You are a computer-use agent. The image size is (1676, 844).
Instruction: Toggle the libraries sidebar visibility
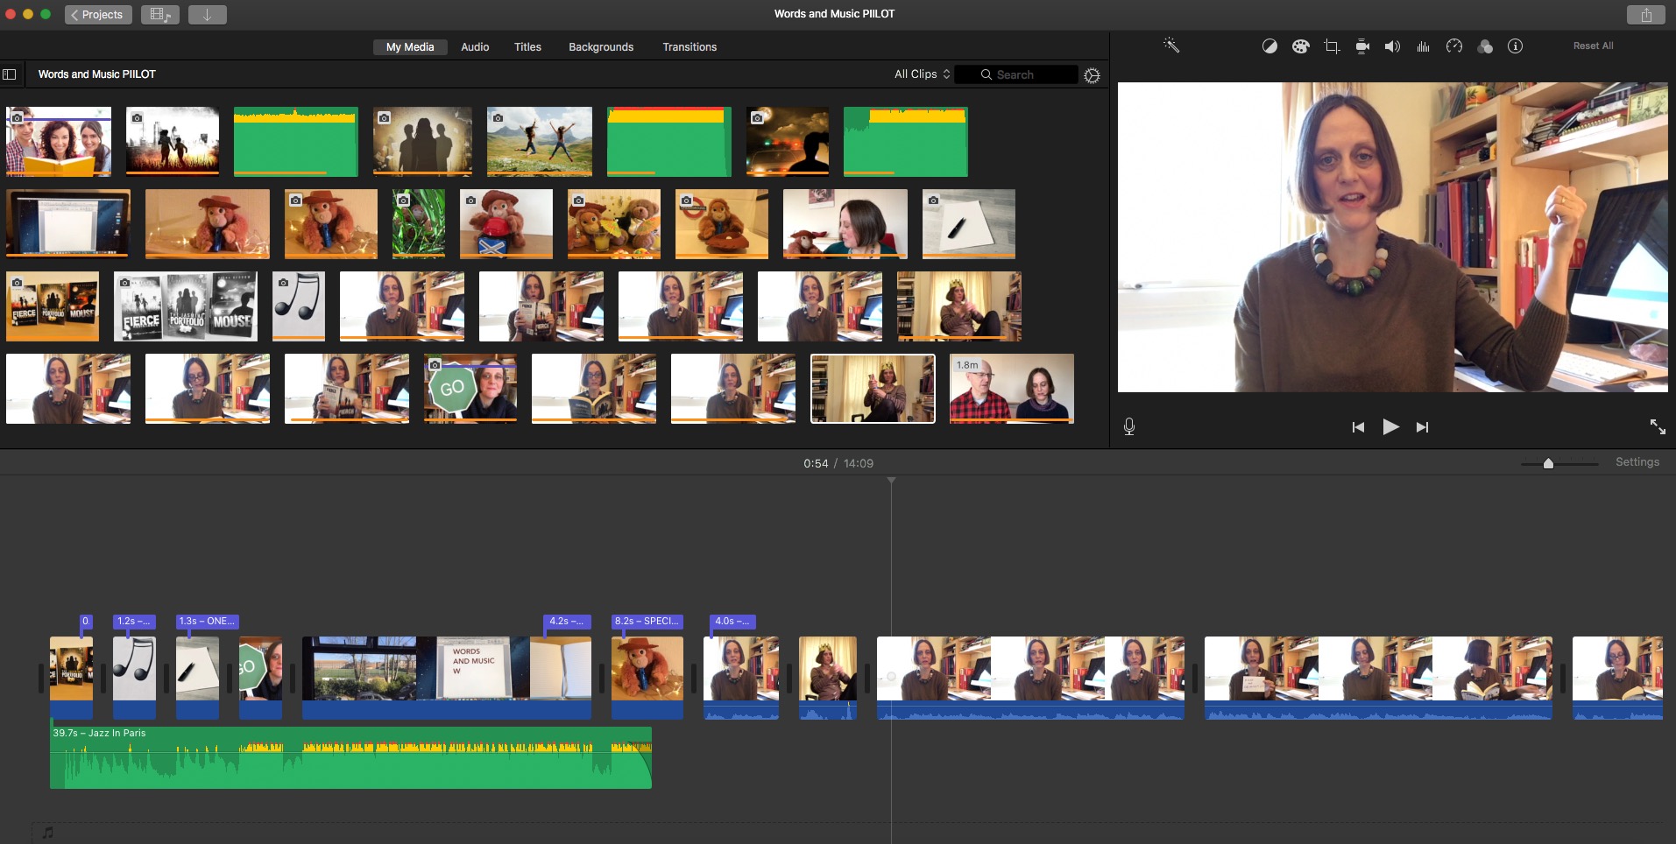click(10, 74)
